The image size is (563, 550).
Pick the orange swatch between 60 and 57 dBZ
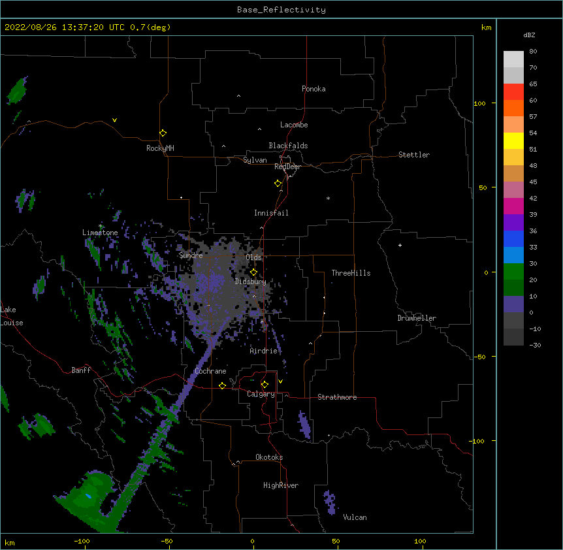tap(513, 108)
